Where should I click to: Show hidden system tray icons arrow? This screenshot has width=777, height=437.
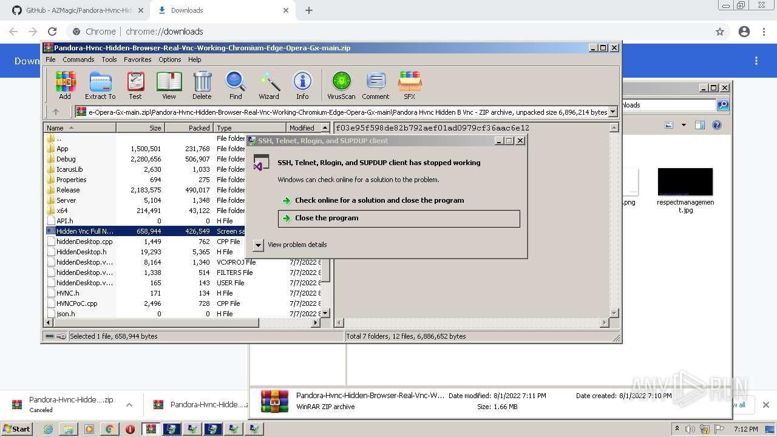pos(677,429)
